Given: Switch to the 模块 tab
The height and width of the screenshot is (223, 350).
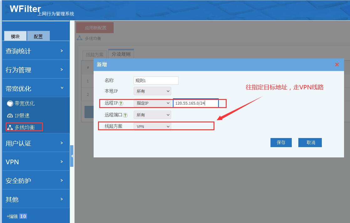Looking at the screenshot, I should (x=15, y=36).
